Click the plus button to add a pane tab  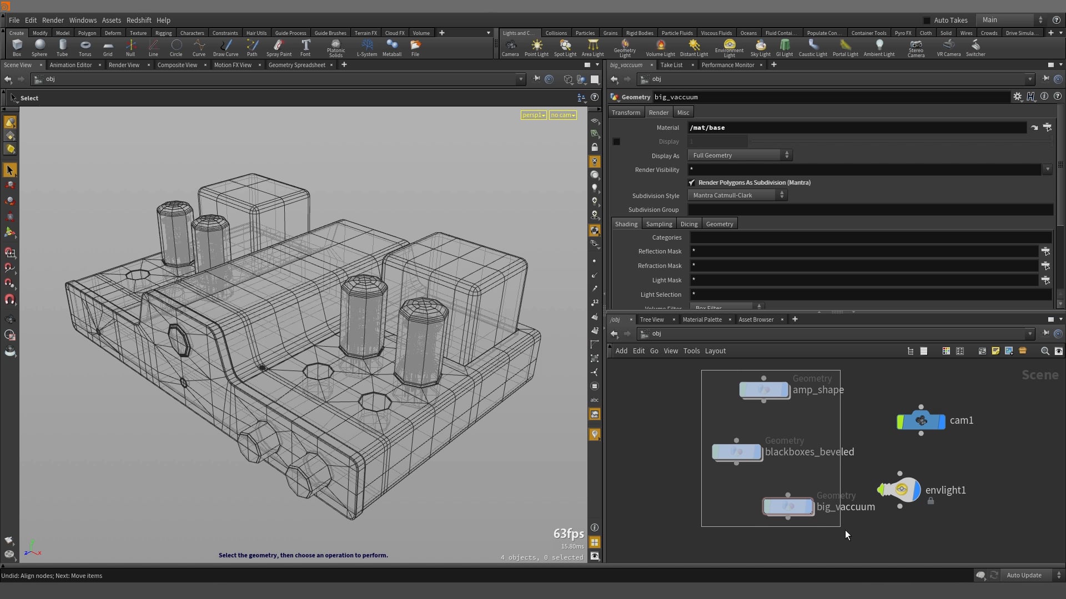(x=344, y=65)
